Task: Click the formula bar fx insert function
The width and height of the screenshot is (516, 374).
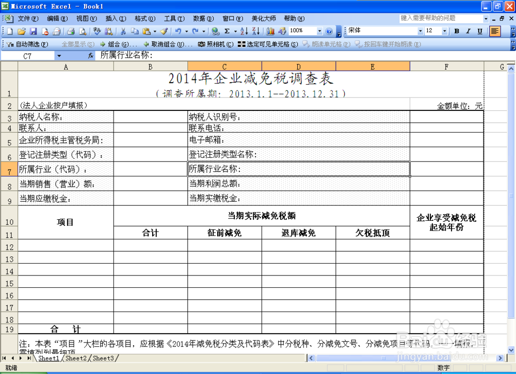Action: [91, 56]
